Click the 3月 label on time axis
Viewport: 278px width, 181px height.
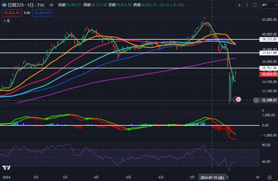click(65, 177)
